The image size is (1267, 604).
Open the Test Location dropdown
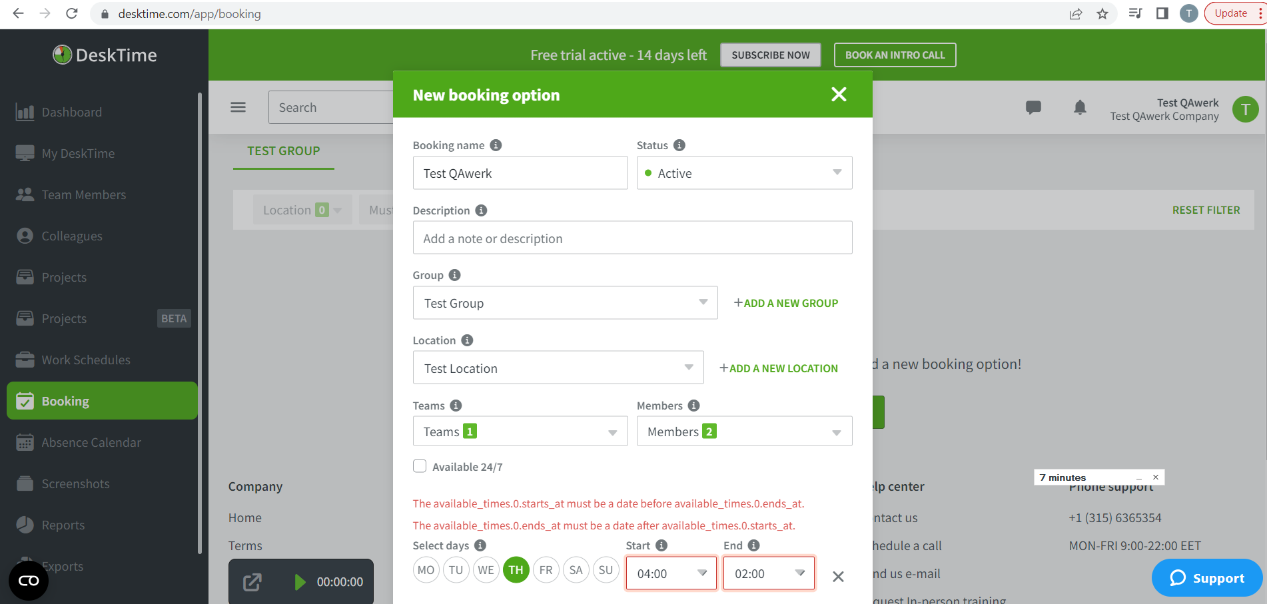(558, 368)
